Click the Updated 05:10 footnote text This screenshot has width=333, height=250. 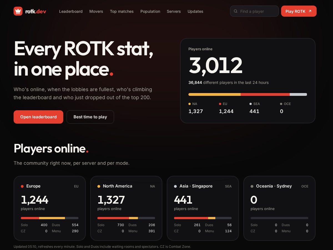tap(102, 247)
